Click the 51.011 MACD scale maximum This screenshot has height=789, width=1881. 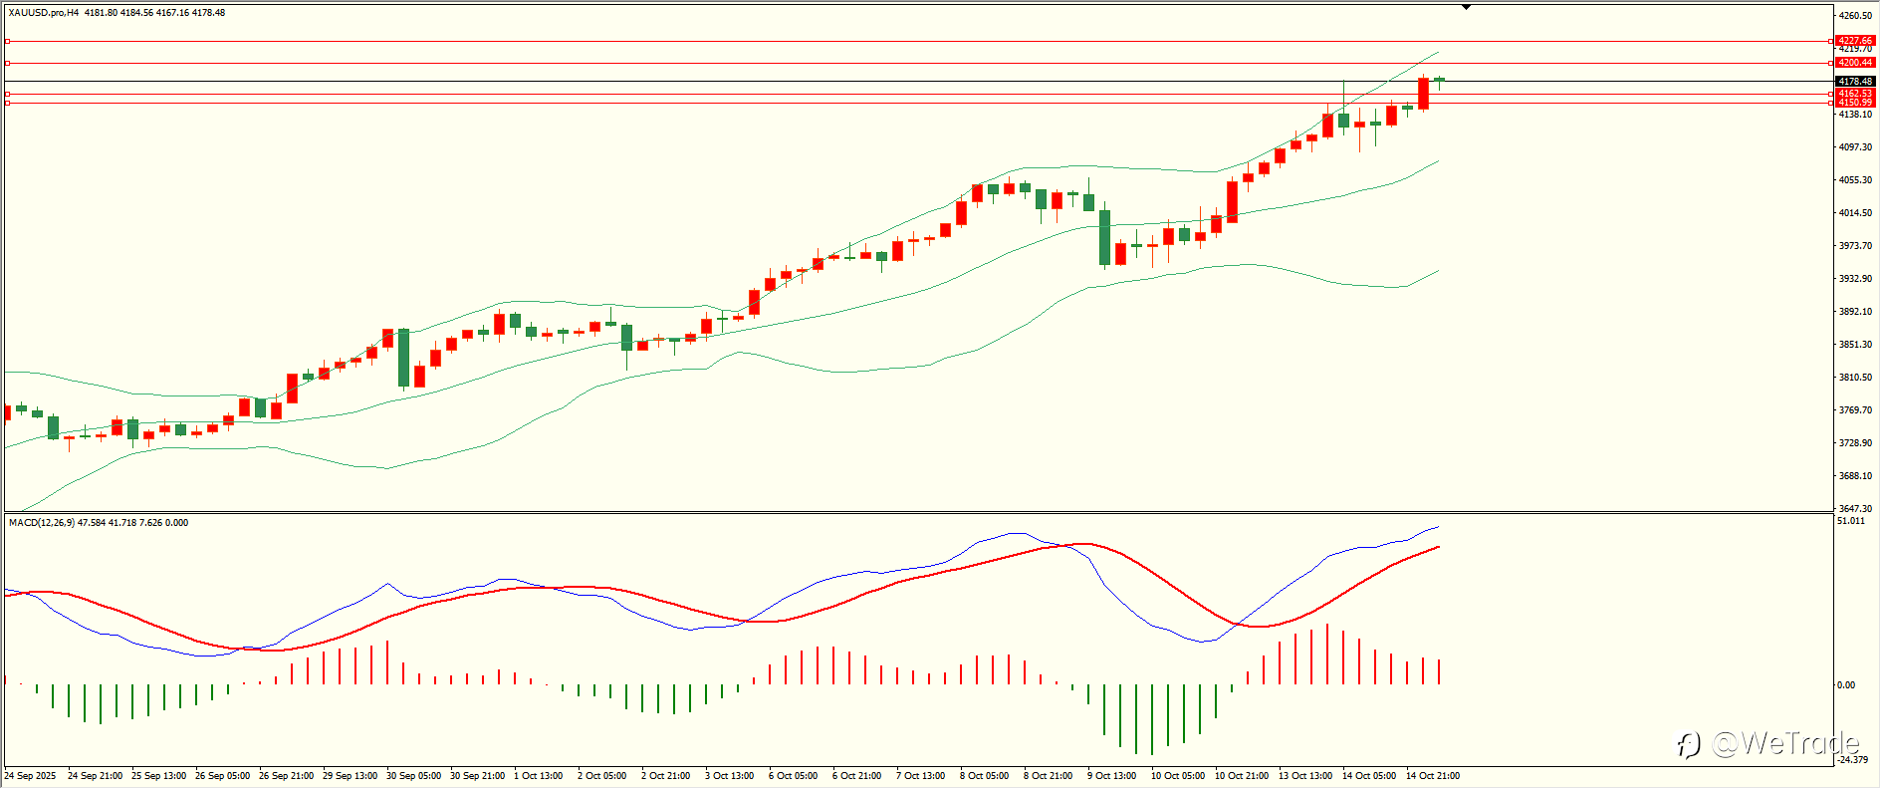pos(1851,521)
